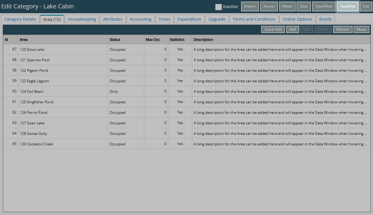Click the Move button
The height and width of the screenshot is (215, 373).
[361, 29]
